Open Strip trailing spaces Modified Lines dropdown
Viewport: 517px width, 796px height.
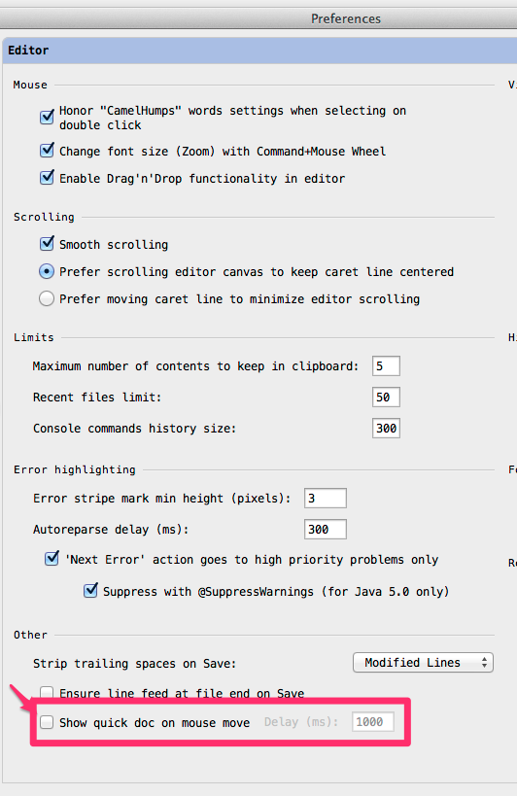423,663
